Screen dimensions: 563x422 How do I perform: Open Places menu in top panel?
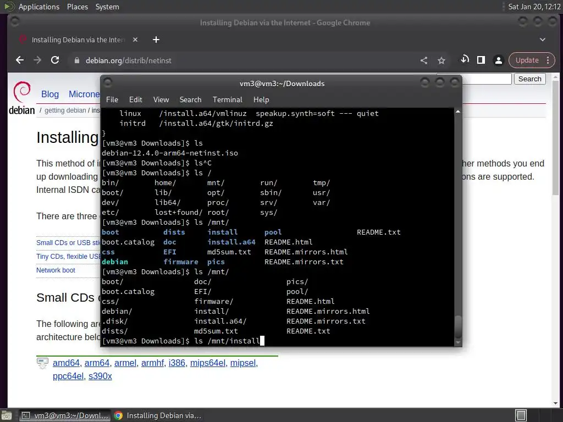click(x=77, y=7)
